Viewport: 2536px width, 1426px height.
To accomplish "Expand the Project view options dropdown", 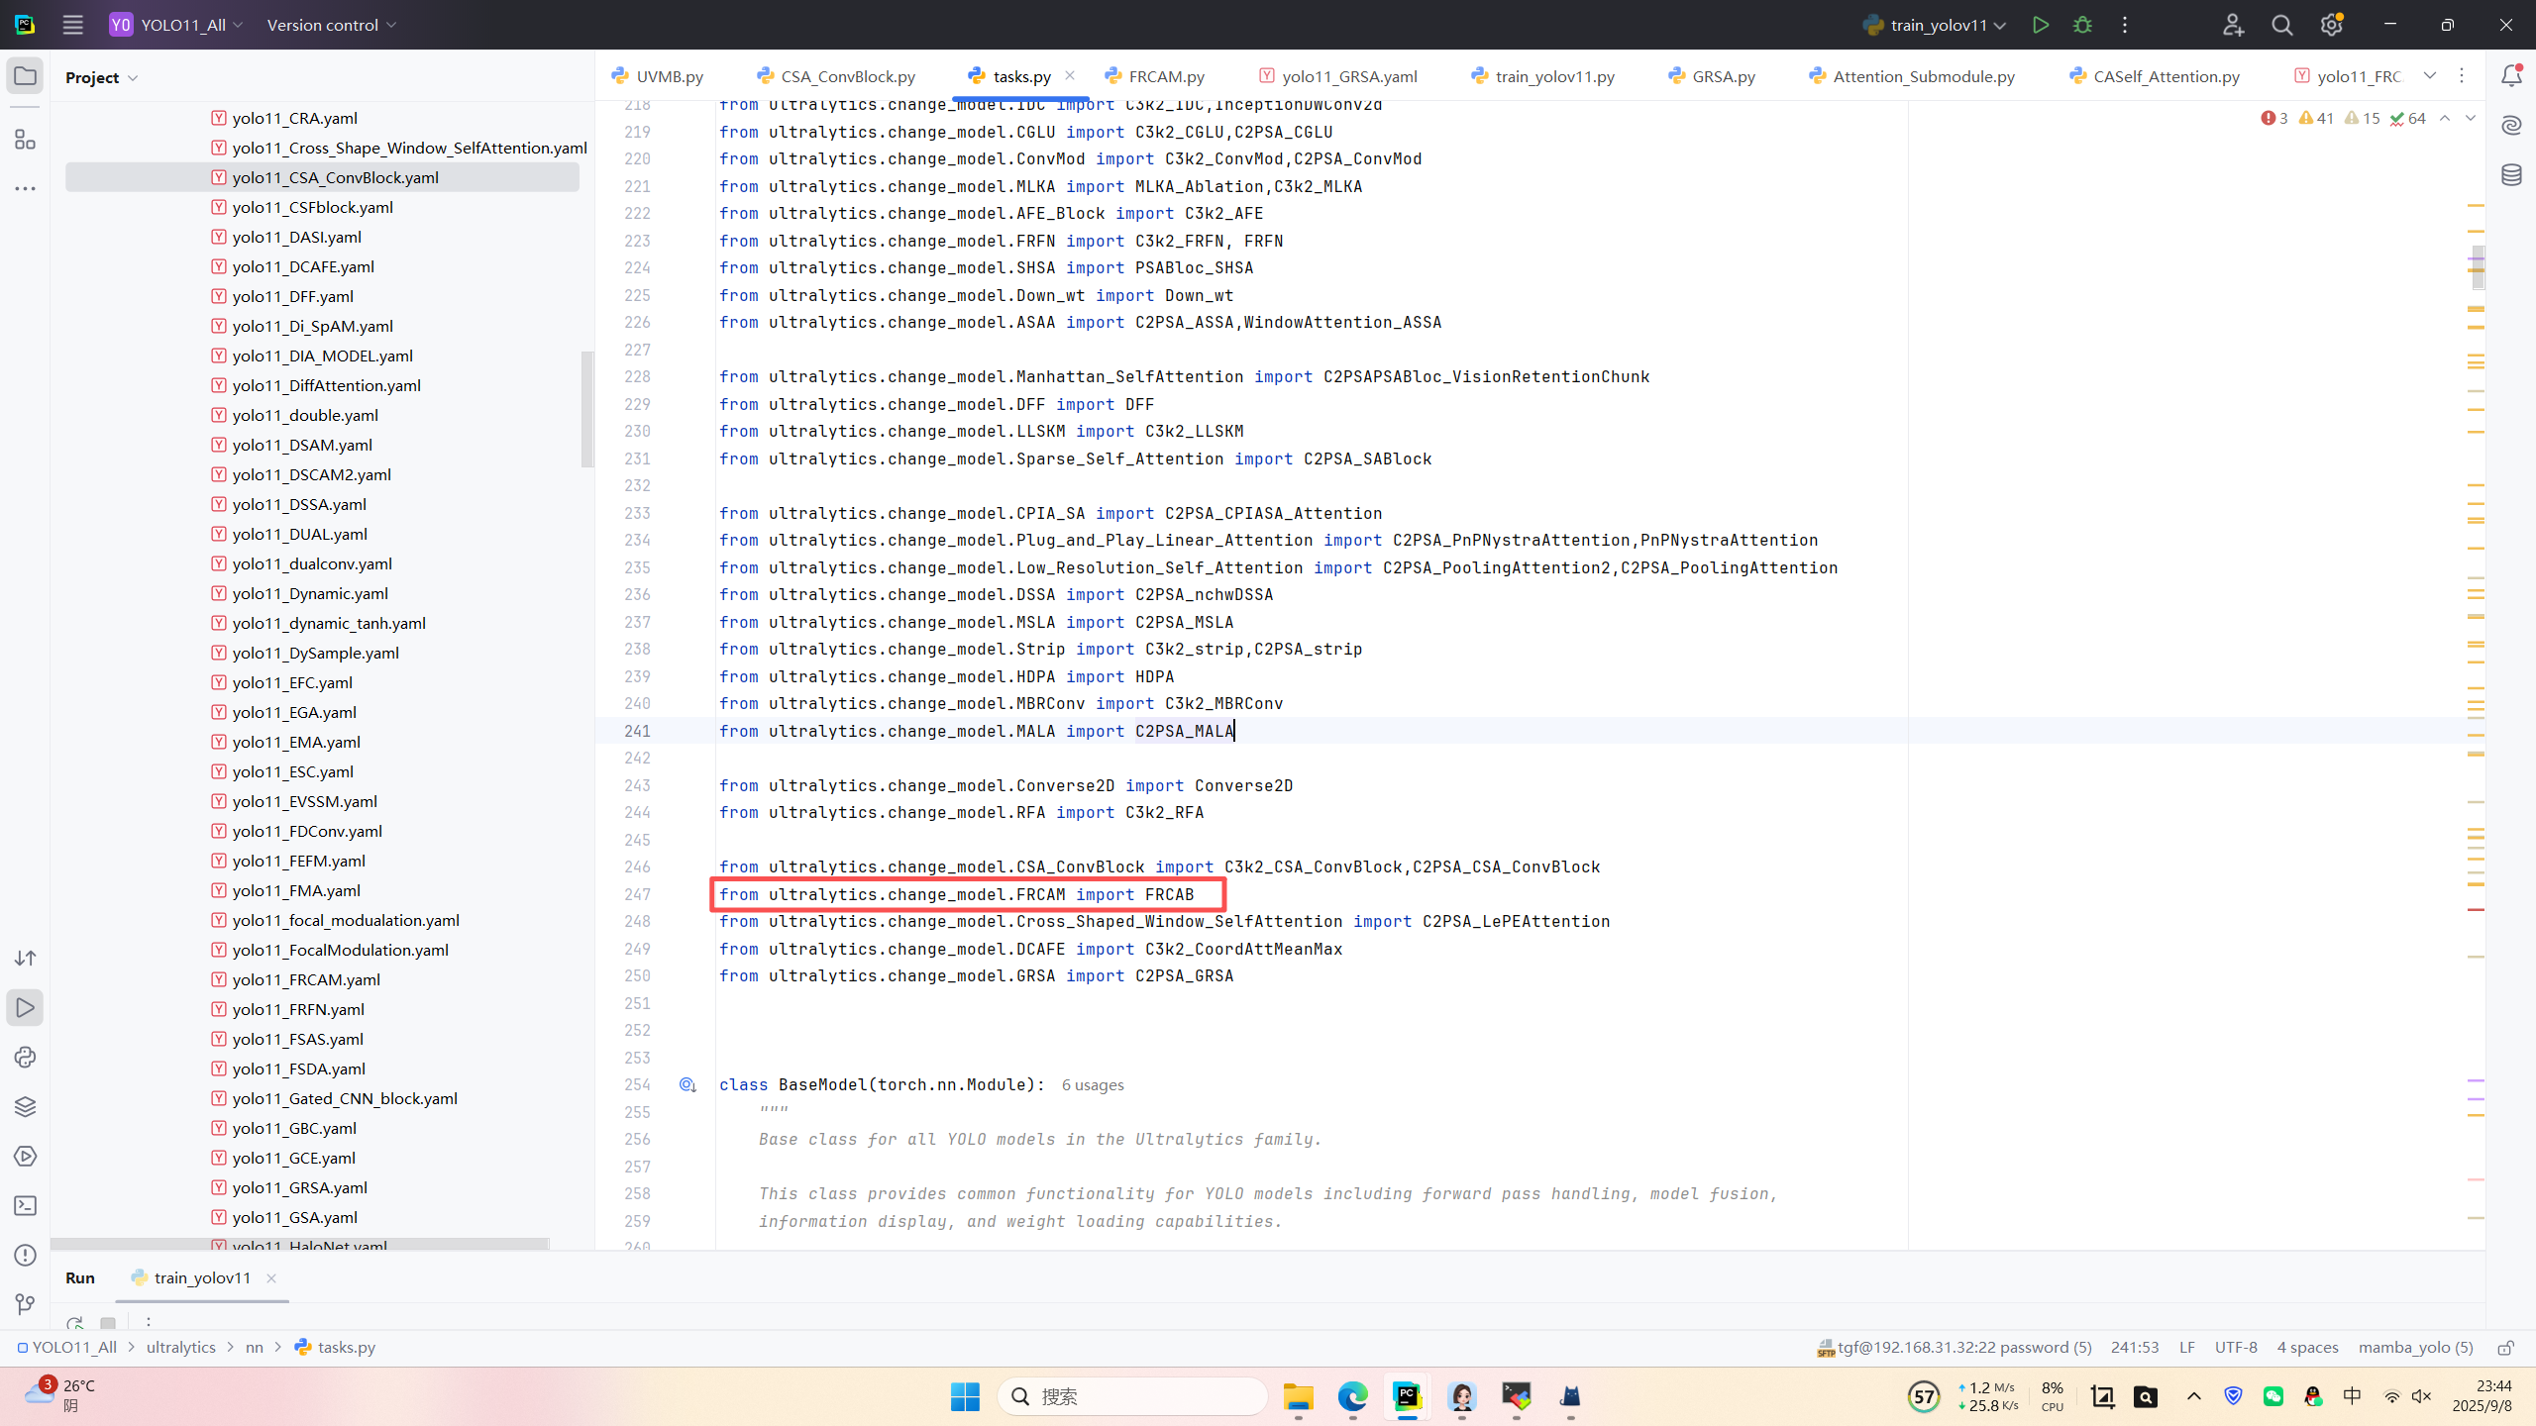I will tap(133, 77).
